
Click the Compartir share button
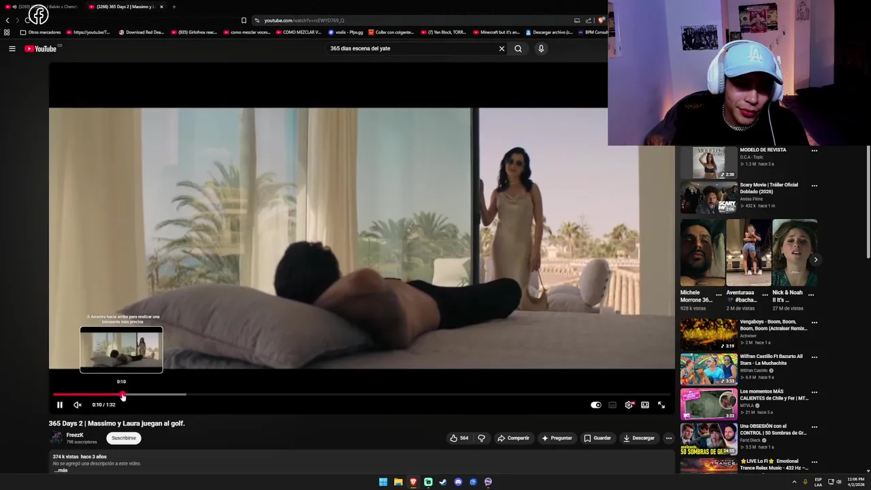[x=513, y=438]
